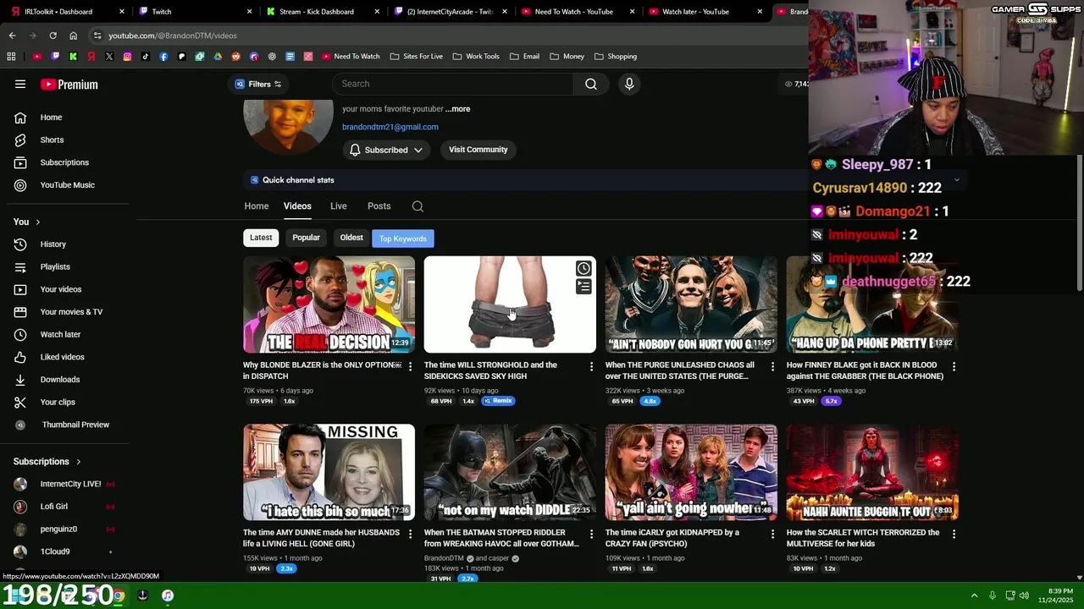Screen dimensions: 1084x609
Task: Switch to the 'Stream - Kick Dashboard' browser tab
Action: [x=321, y=12]
